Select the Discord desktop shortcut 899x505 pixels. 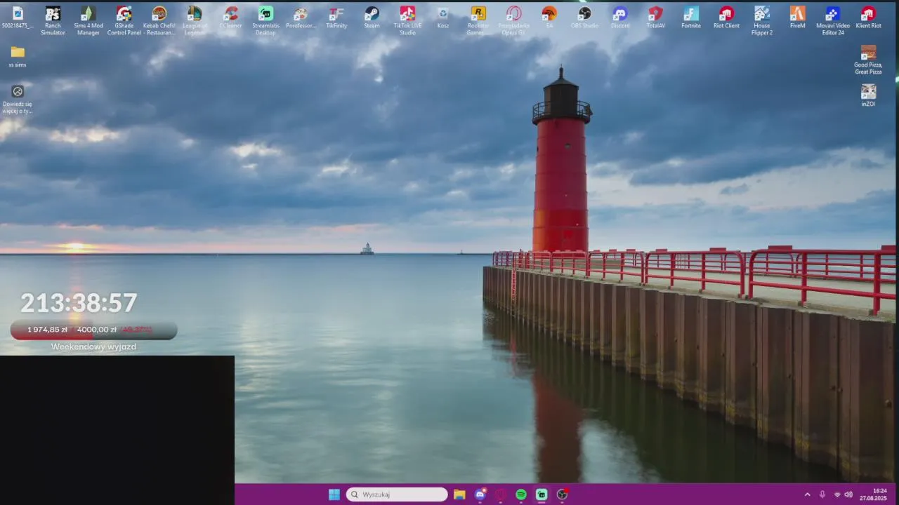coord(620,18)
